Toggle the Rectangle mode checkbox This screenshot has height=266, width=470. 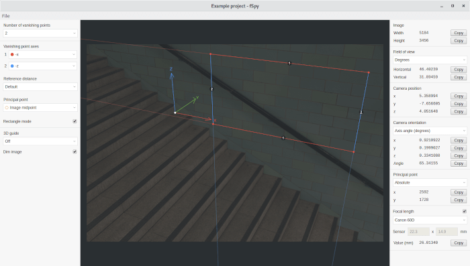[75, 121]
